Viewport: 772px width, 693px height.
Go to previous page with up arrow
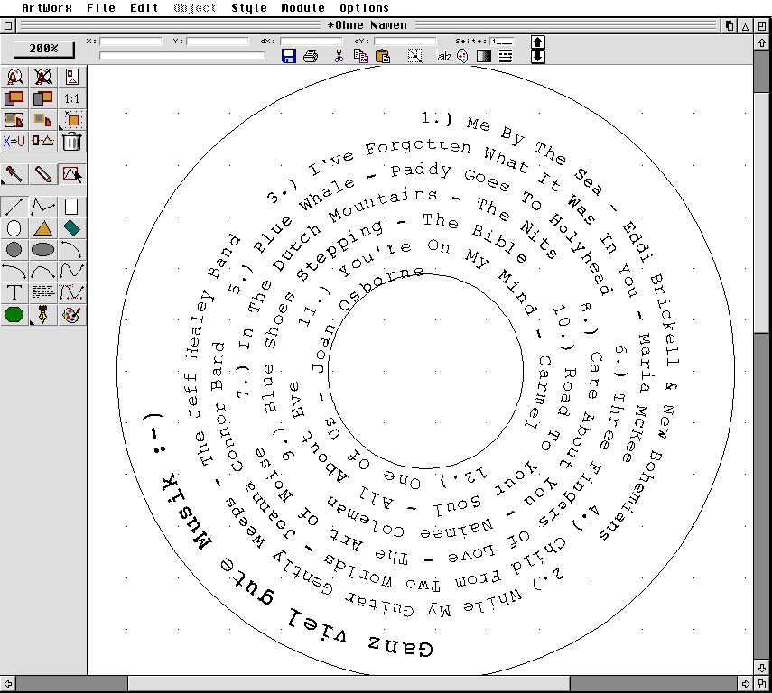(x=537, y=42)
